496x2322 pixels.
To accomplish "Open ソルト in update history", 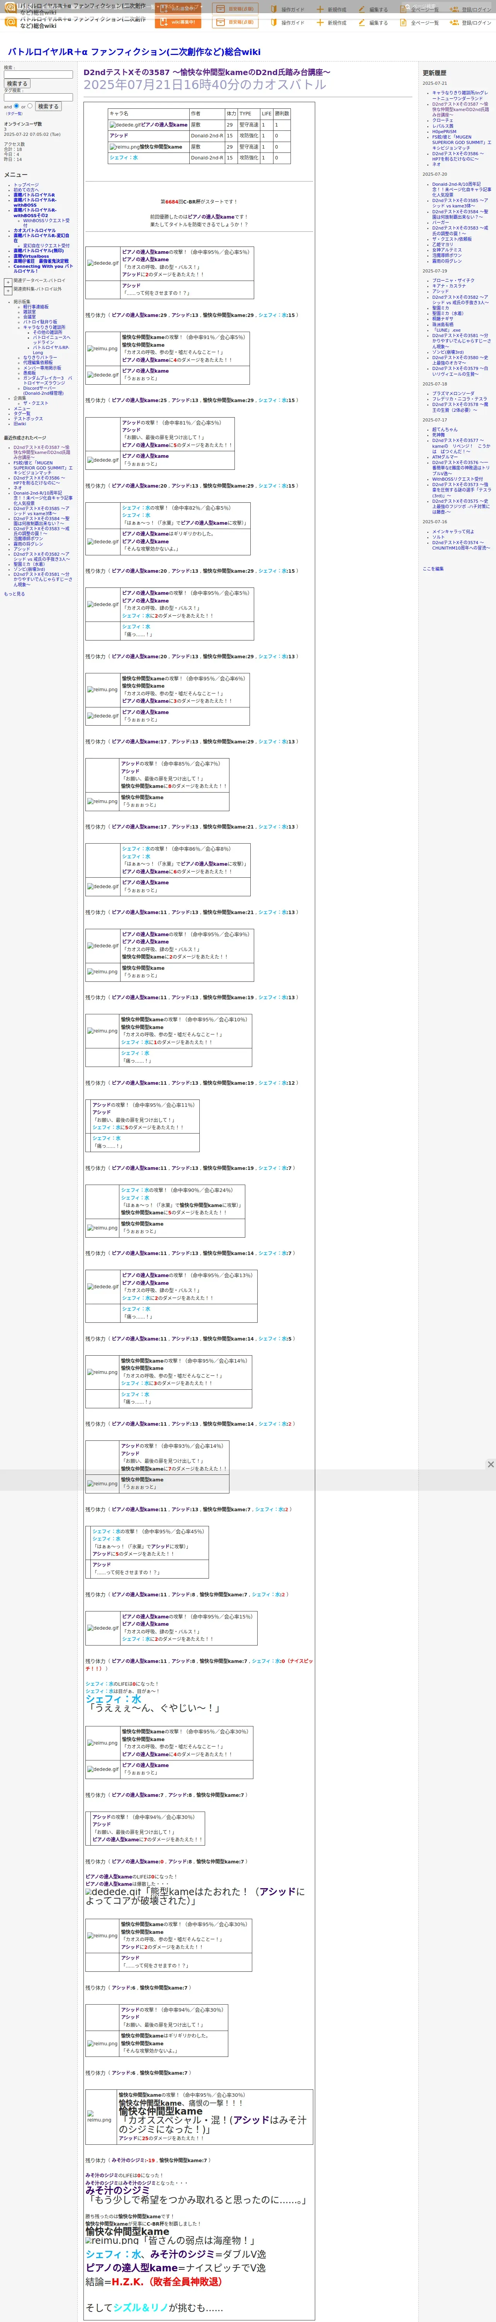I will [x=438, y=537].
